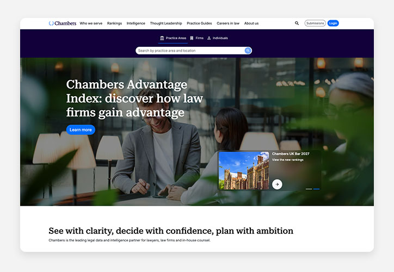Open the Practice Guides menu

[x=199, y=23]
